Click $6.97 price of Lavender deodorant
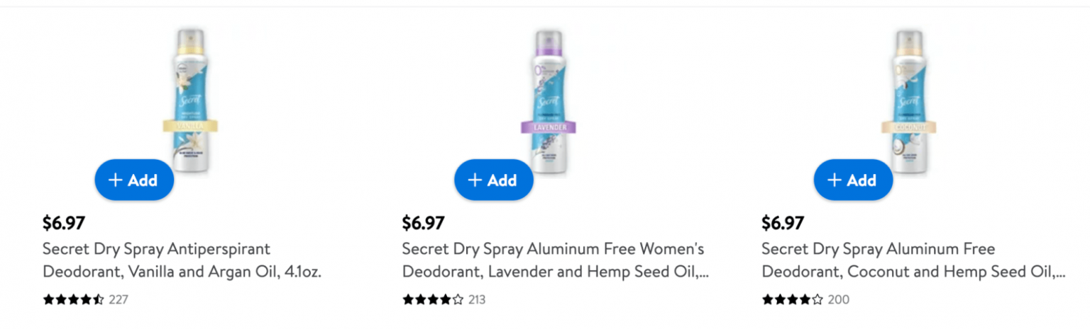The width and height of the screenshot is (1090, 329). [x=423, y=223]
